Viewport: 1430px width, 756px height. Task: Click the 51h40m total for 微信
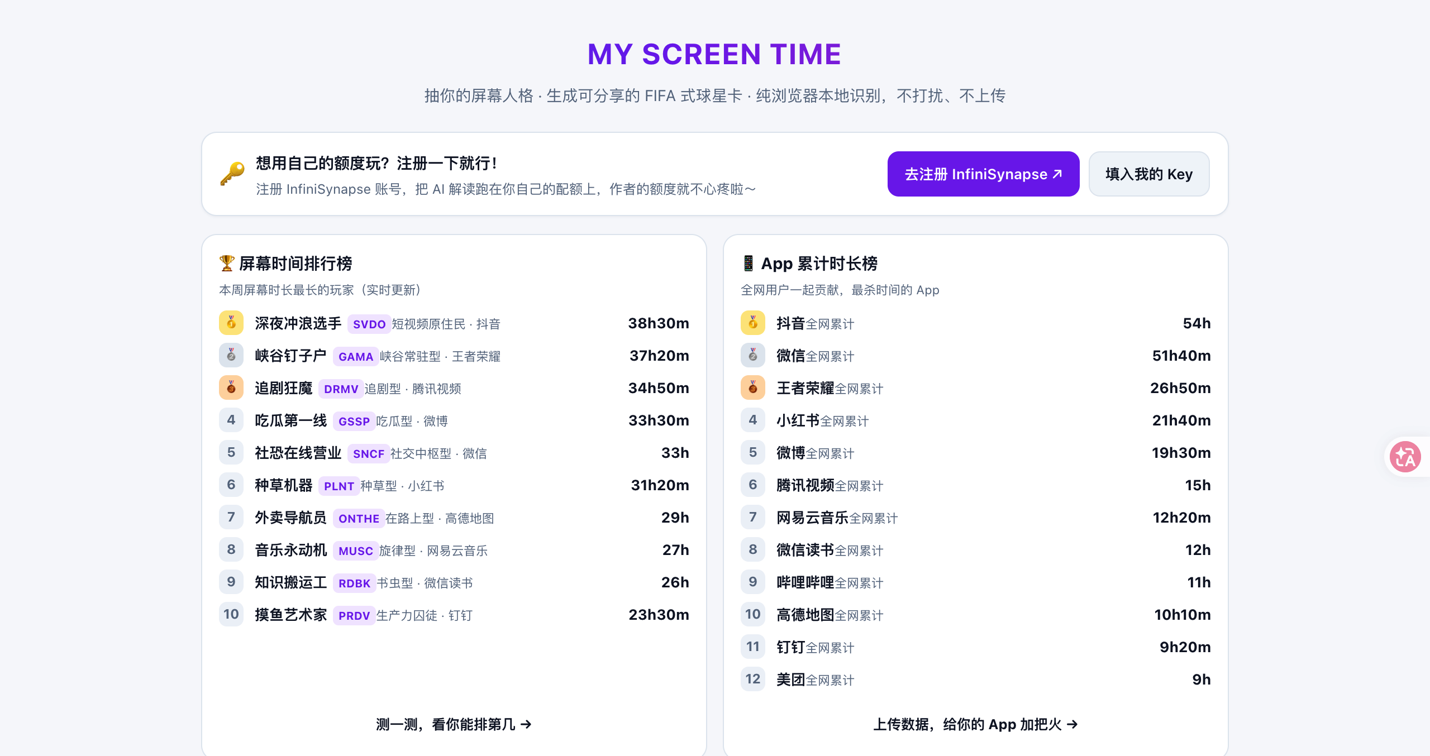point(1181,356)
